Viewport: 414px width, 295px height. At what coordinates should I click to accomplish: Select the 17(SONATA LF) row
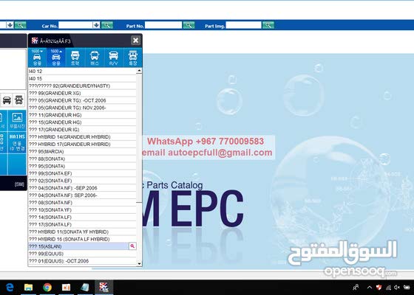click(x=82, y=224)
